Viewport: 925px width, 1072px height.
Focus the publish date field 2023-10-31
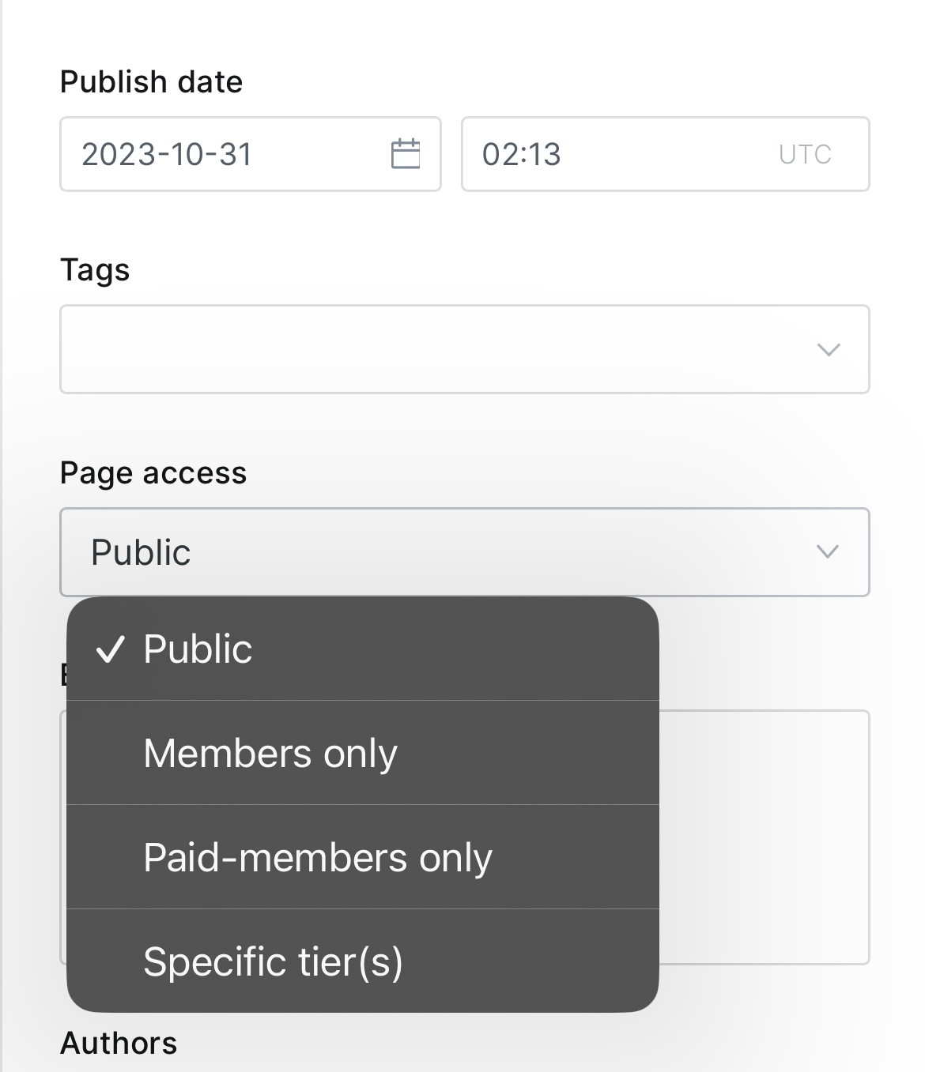point(251,154)
